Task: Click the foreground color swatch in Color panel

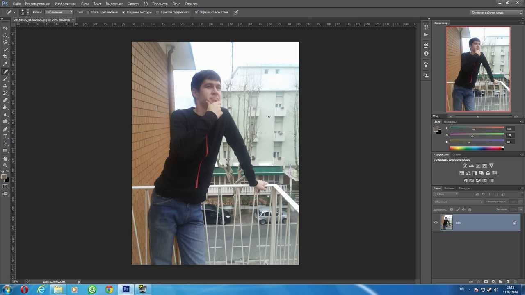Action: 436,129
